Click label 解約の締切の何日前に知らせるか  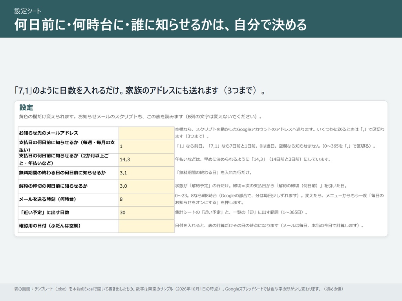[53, 186]
